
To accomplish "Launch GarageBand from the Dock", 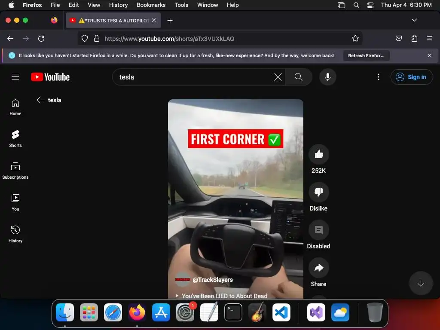I will (x=257, y=312).
